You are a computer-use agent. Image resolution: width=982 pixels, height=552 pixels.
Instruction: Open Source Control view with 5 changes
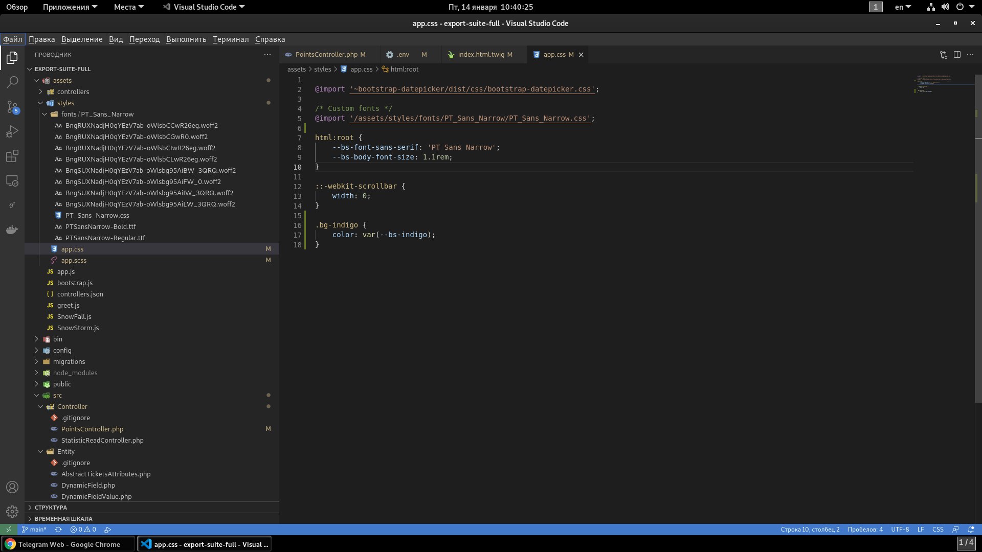coord(12,107)
